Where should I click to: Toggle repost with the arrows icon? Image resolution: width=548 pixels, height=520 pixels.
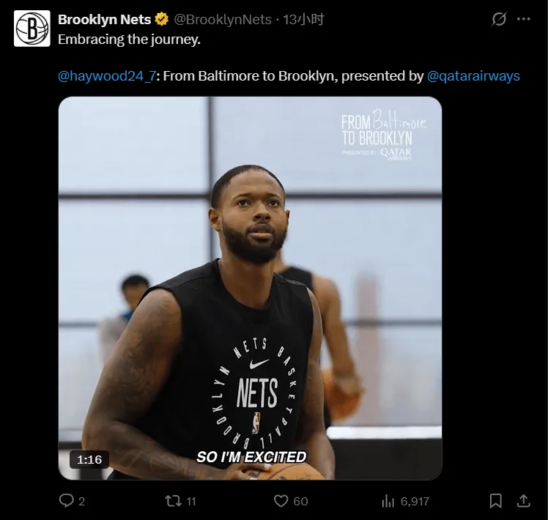(173, 501)
